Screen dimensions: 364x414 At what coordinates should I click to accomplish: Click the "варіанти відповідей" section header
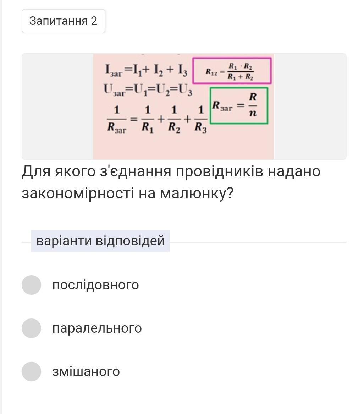click(100, 241)
